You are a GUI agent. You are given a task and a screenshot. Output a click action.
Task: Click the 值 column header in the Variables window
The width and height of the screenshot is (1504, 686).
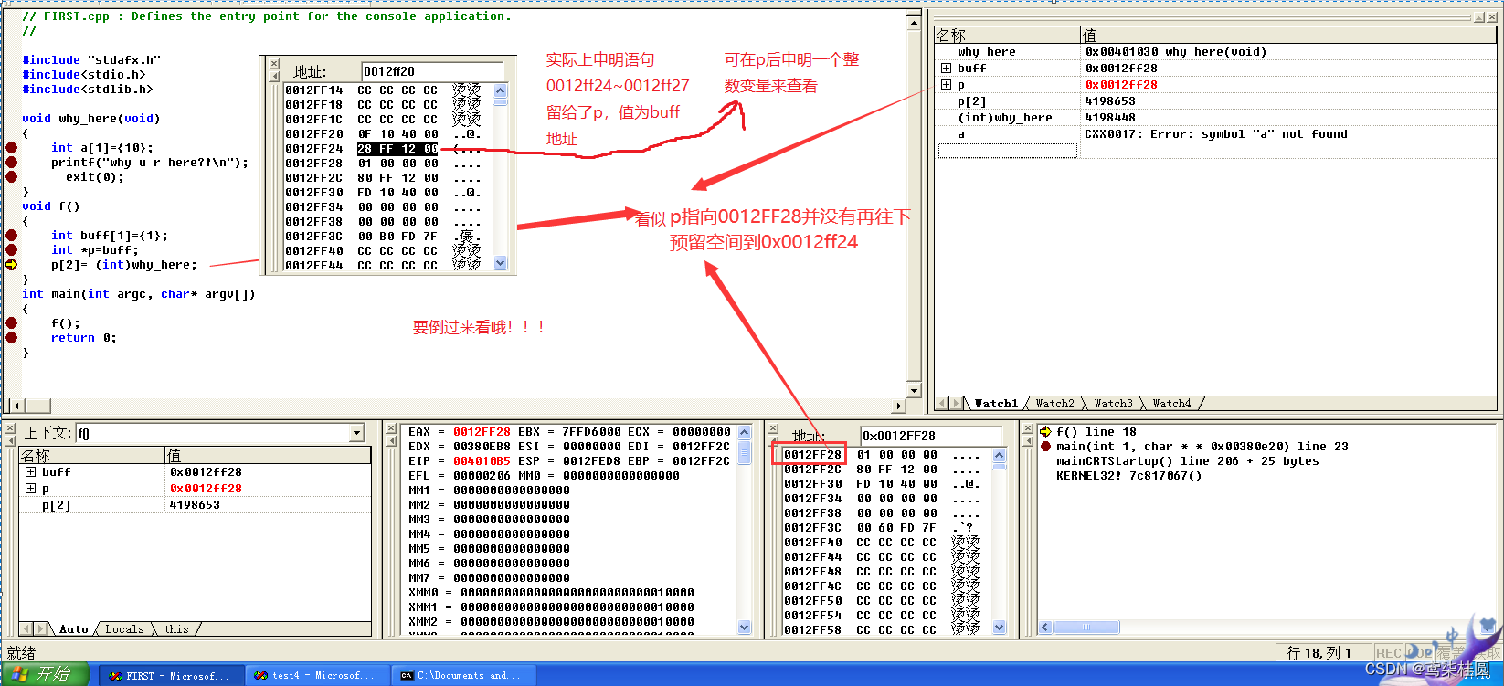[x=267, y=455]
